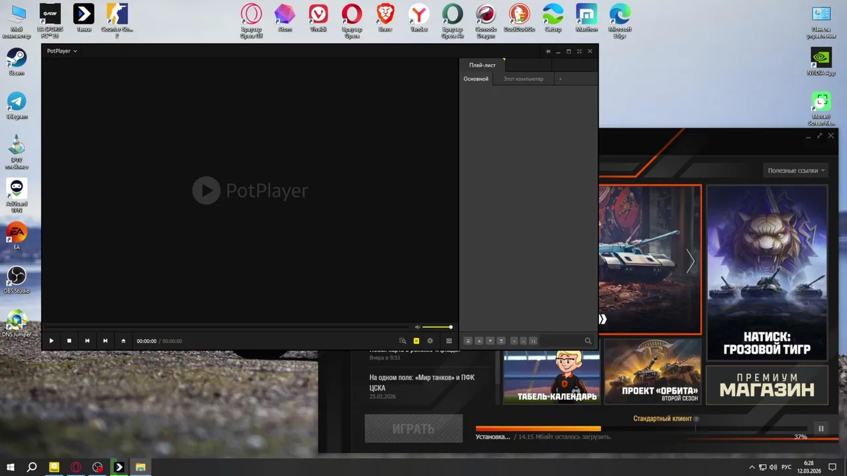Open Steam desktop shortcut
This screenshot has width=847, height=476.
[x=17, y=62]
